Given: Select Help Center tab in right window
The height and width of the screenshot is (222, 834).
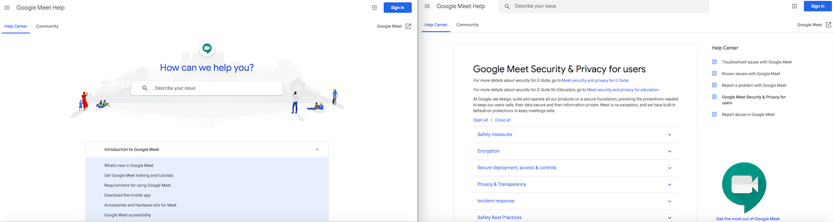Looking at the screenshot, I should click(436, 25).
